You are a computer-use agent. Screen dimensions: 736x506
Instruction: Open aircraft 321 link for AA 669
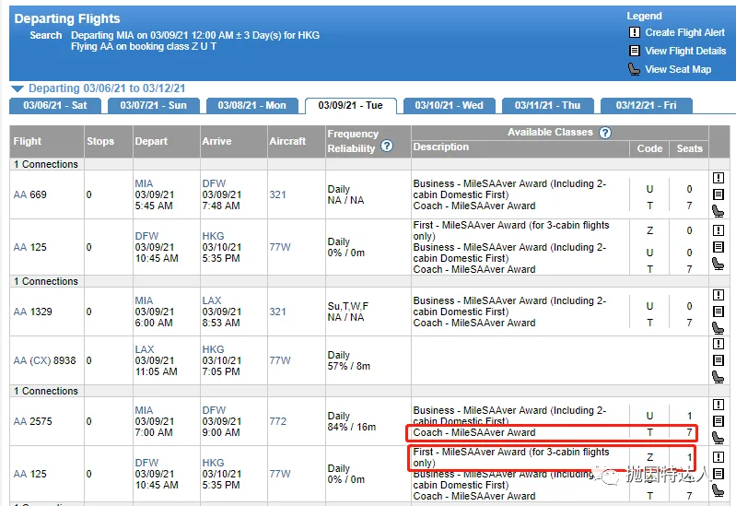(x=278, y=194)
